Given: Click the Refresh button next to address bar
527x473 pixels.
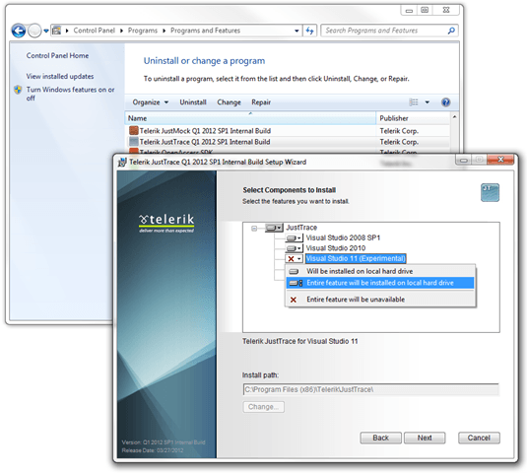Looking at the screenshot, I should point(309,31).
